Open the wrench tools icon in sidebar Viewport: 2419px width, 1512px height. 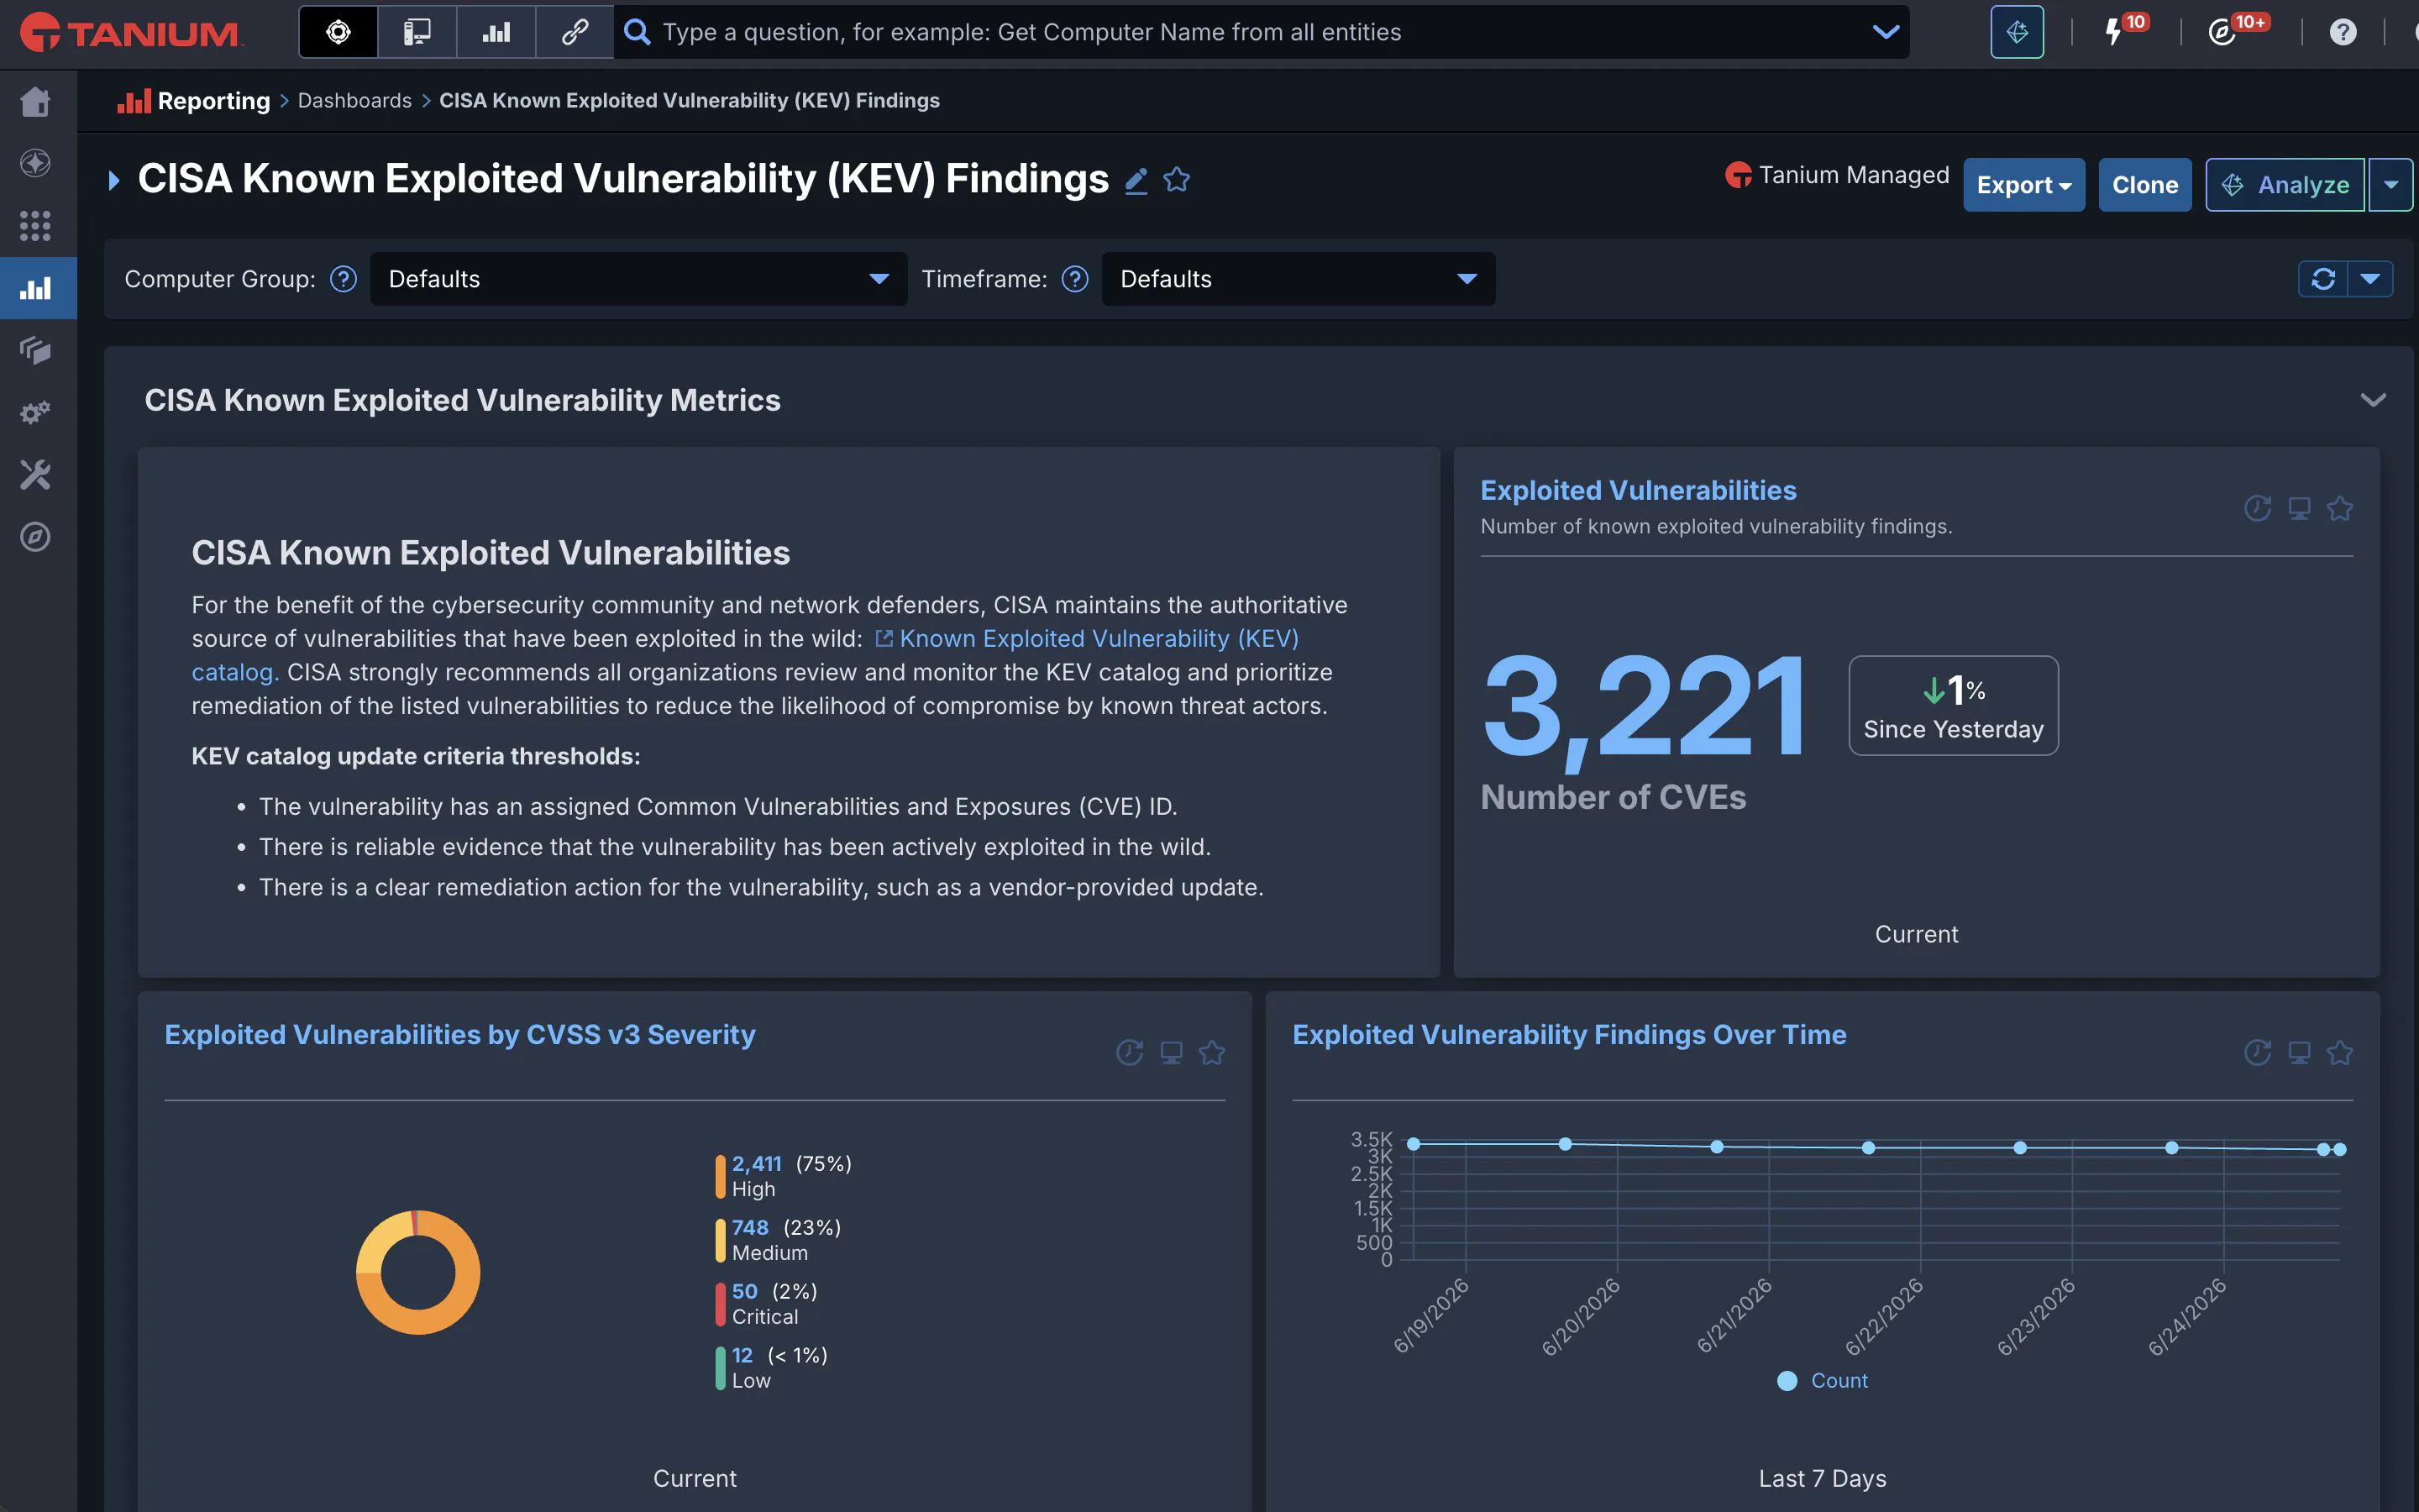[36, 474]
